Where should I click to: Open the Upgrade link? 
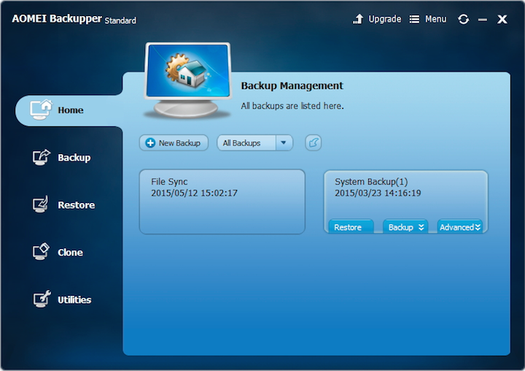pyautogui.click(x=385, y=19)
